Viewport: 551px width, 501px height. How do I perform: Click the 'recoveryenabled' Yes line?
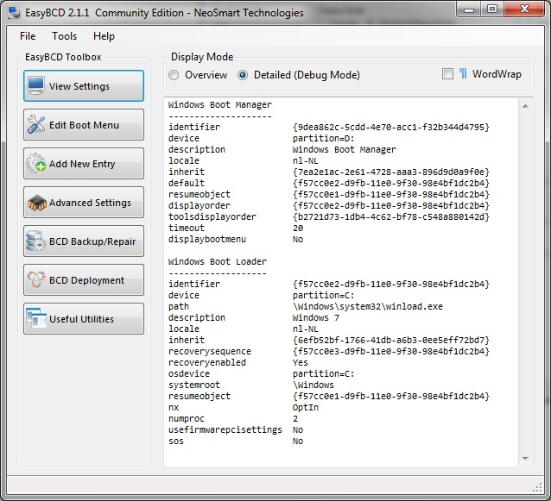click(x=237, y=362)
